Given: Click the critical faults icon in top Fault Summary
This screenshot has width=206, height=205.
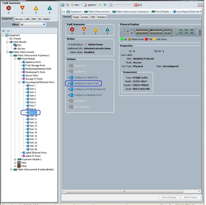Looking at the screenshot, I should (x=9, y=8).
